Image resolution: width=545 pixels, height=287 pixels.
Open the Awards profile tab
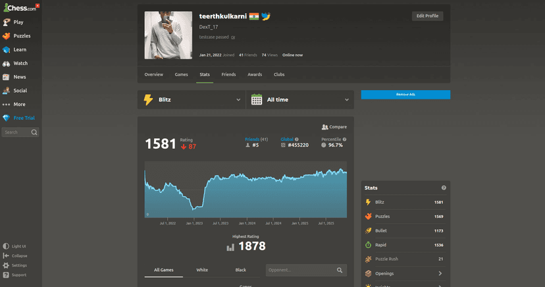coord(254,74)
